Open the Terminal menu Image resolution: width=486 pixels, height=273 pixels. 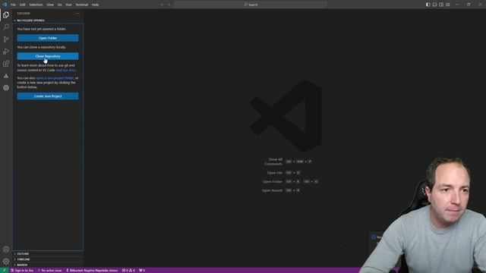coord(82,5)
